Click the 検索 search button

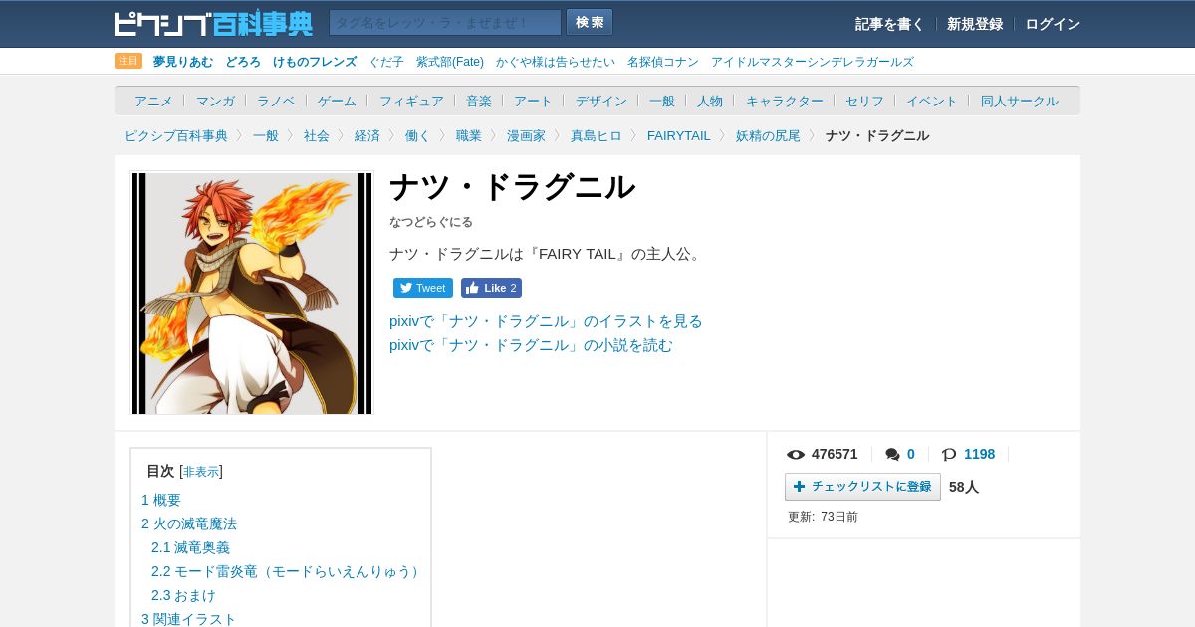[x=590, y=22]
